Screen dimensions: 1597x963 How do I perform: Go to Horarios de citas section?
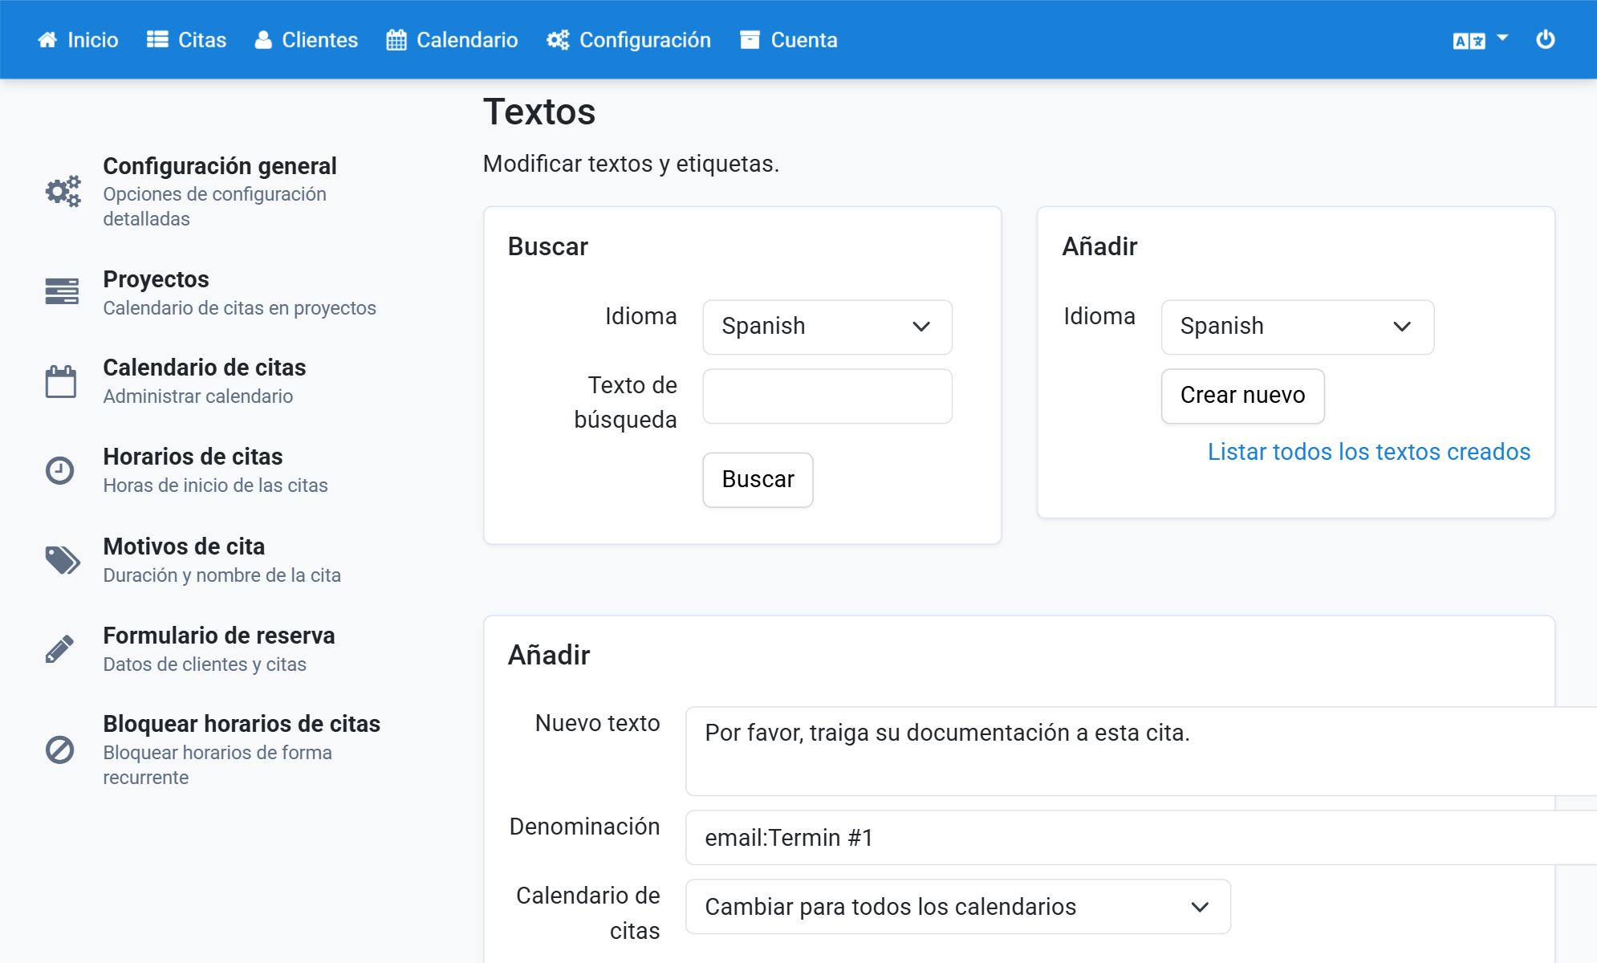[193, 457]
